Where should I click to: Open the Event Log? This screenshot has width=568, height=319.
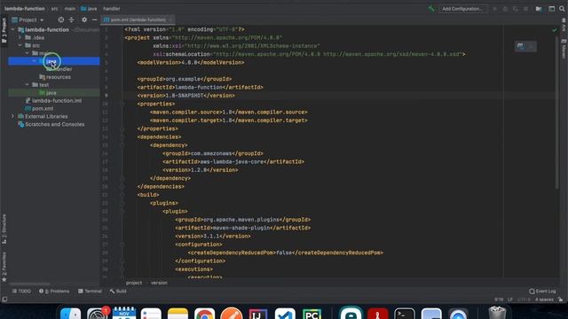click(542, 292)
